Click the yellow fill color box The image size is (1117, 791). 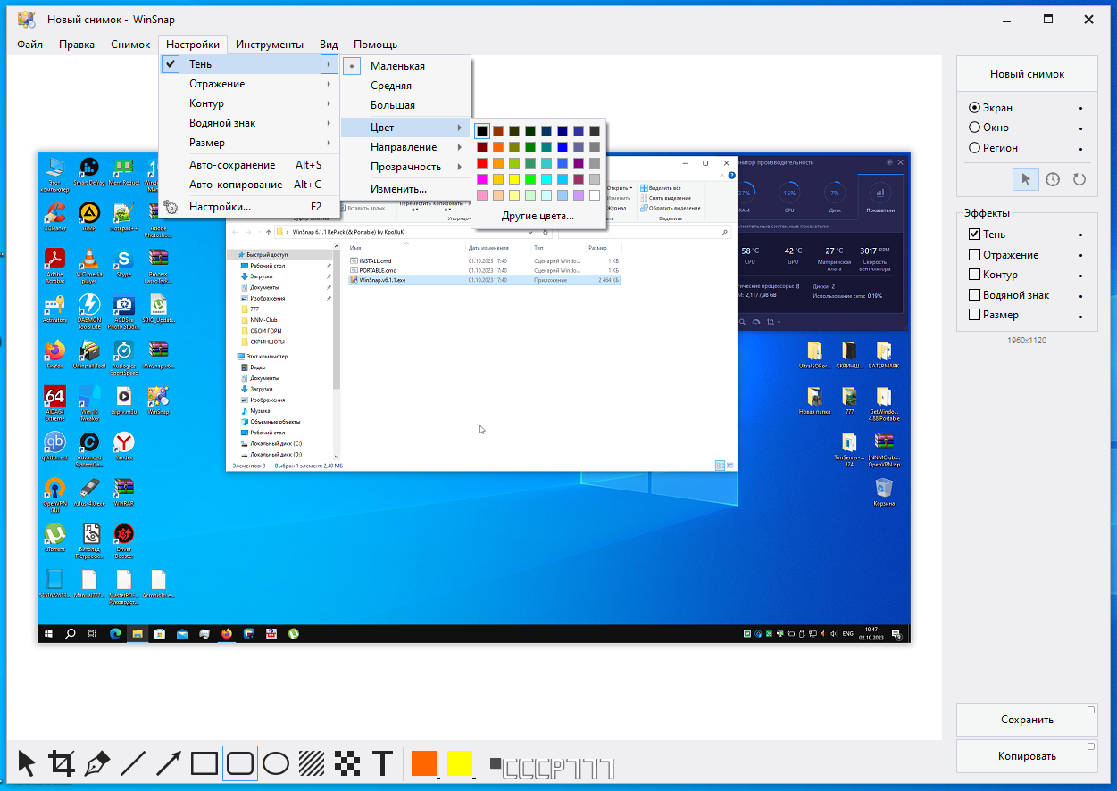point(460,763)
